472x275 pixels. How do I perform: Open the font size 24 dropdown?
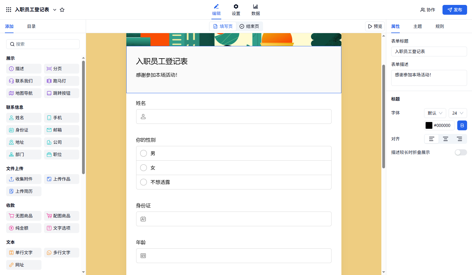click(457, 113)
